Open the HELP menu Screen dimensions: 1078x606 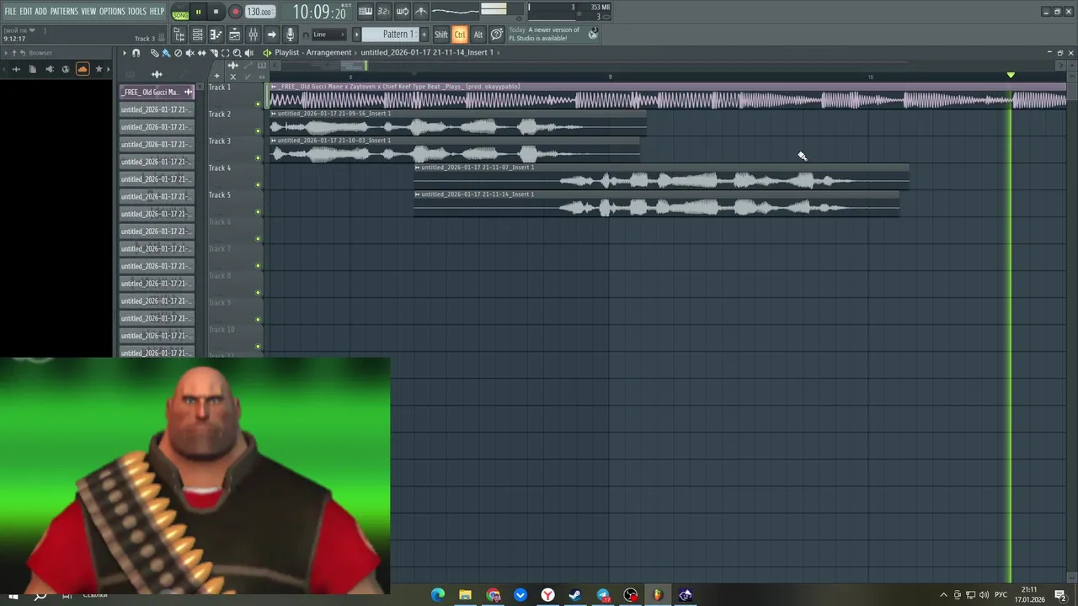pos(157,11)
